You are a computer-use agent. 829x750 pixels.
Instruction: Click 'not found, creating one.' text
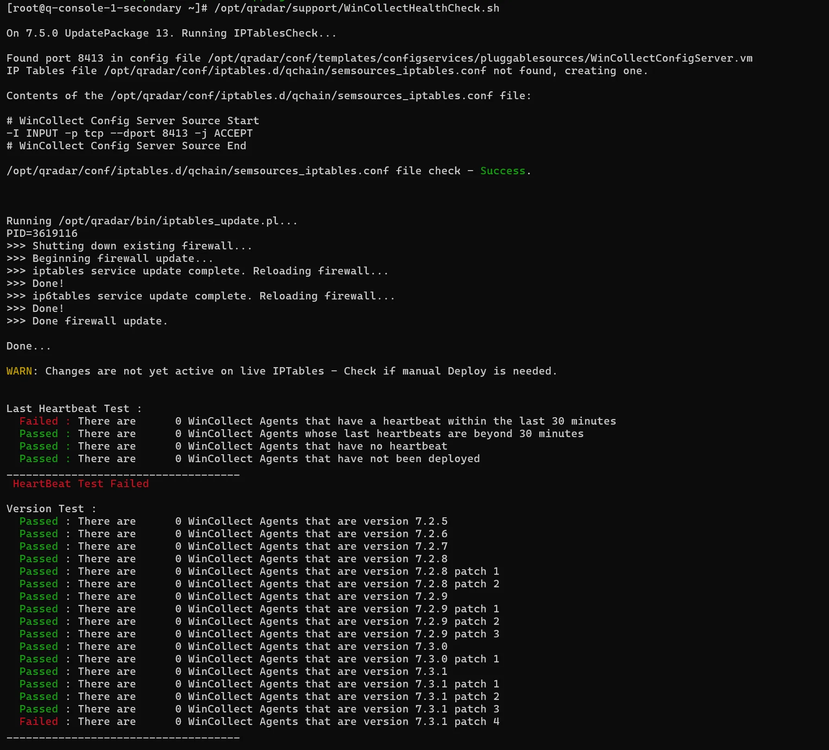tap(570, 71)
